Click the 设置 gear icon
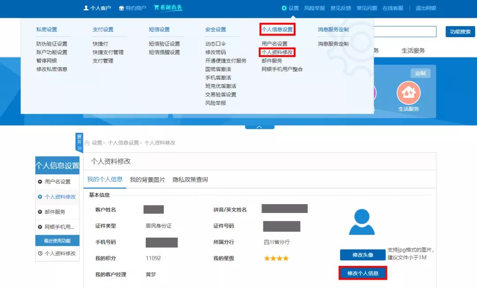 pyautogui.click(x=284, y=8)
